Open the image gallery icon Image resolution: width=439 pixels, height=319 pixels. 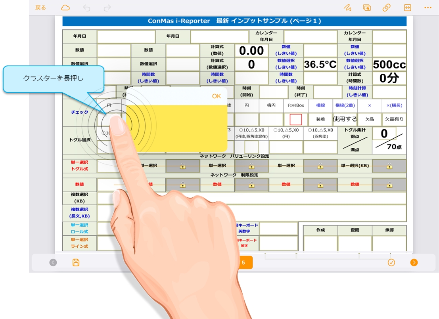[367, 8]
